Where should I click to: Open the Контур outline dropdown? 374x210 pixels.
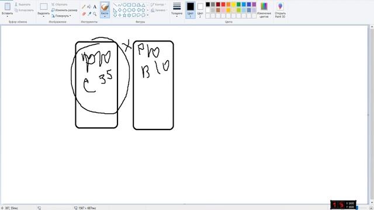(x=158, y=5)
